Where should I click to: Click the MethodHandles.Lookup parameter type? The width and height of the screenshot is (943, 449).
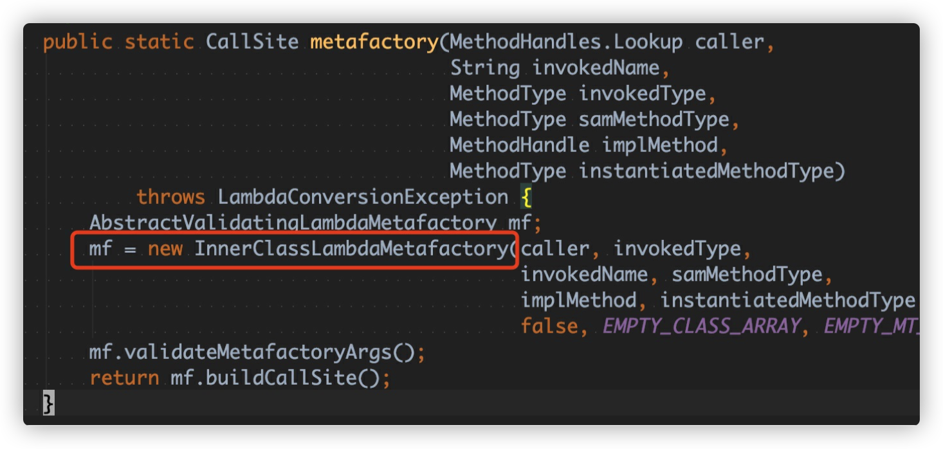coord(566,42)
